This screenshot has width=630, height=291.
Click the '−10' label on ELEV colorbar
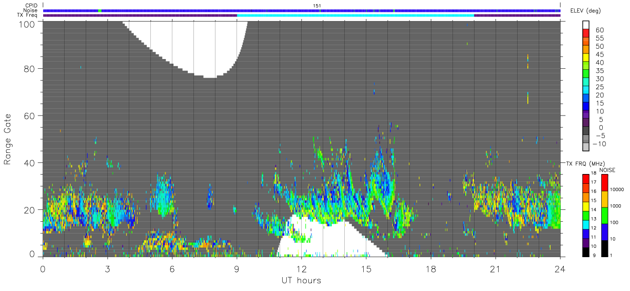click(x=598, y=144)
